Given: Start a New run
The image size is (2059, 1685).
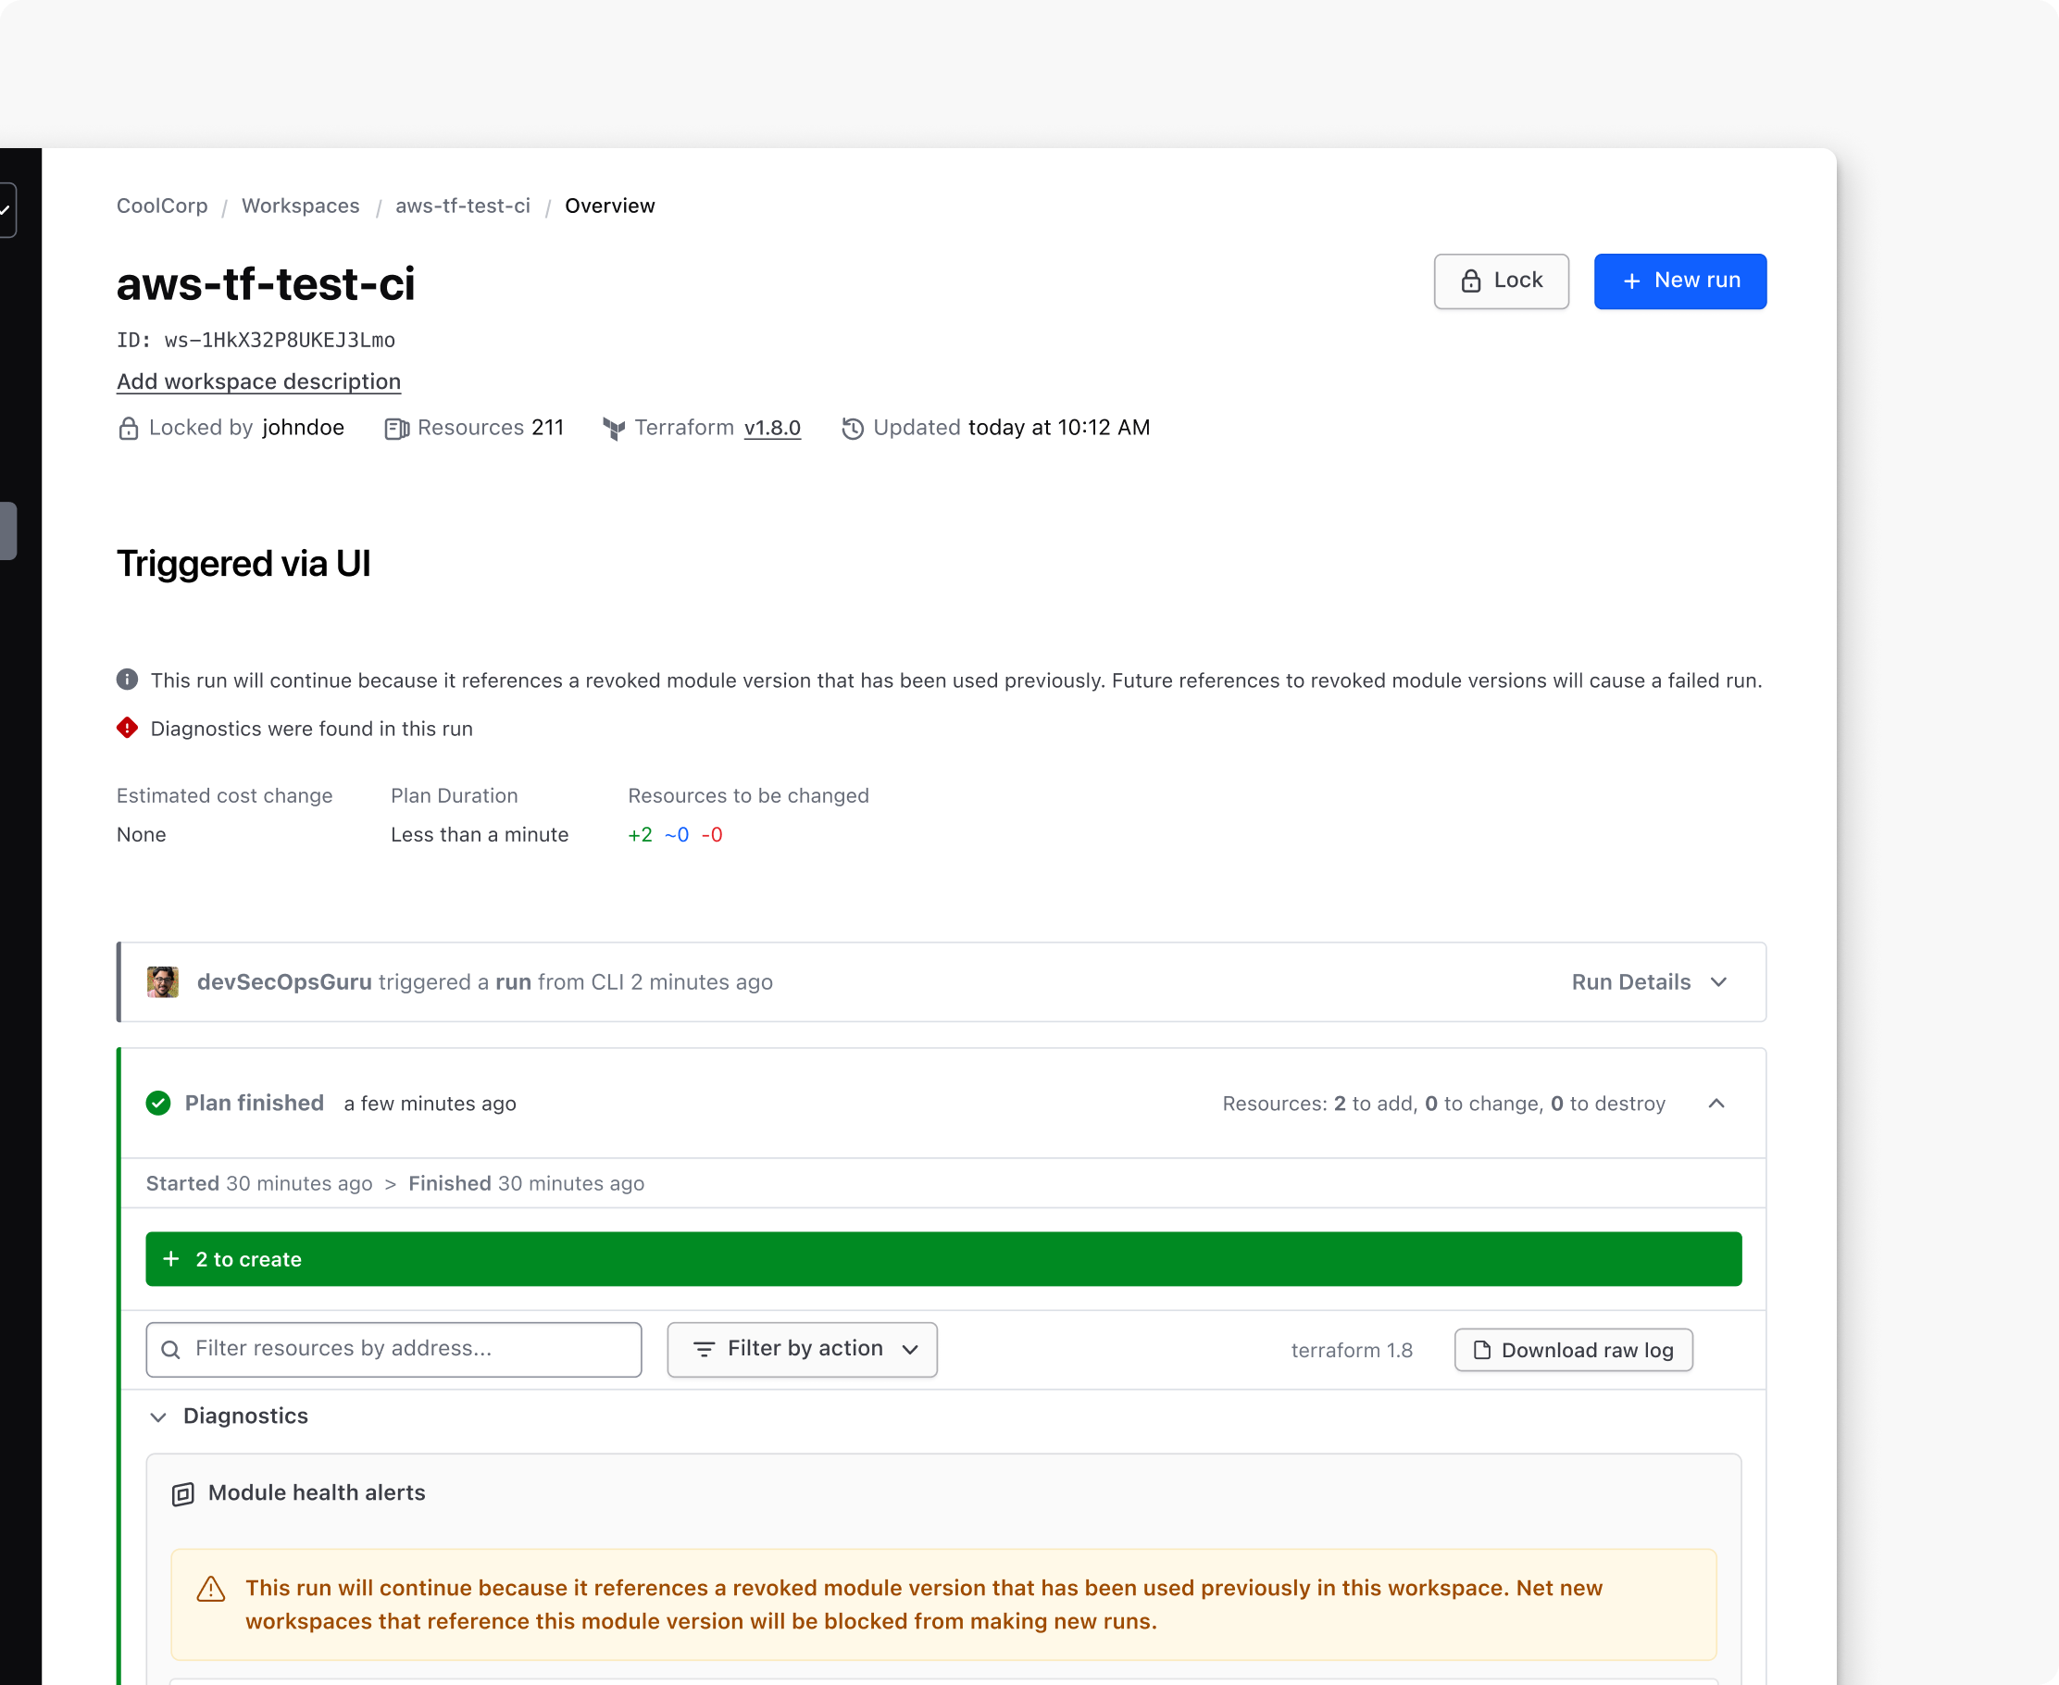Looking at the screenshot, I should (x=1680, y=281).
